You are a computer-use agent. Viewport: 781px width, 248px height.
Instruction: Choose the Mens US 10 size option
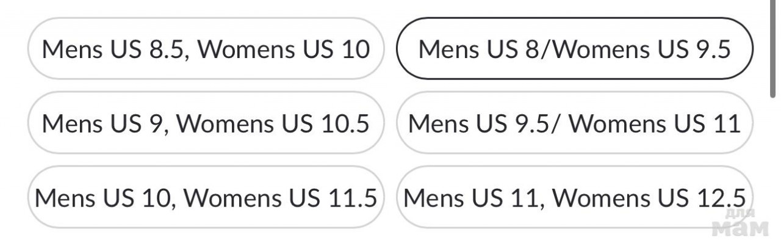(x=206, y=197)
